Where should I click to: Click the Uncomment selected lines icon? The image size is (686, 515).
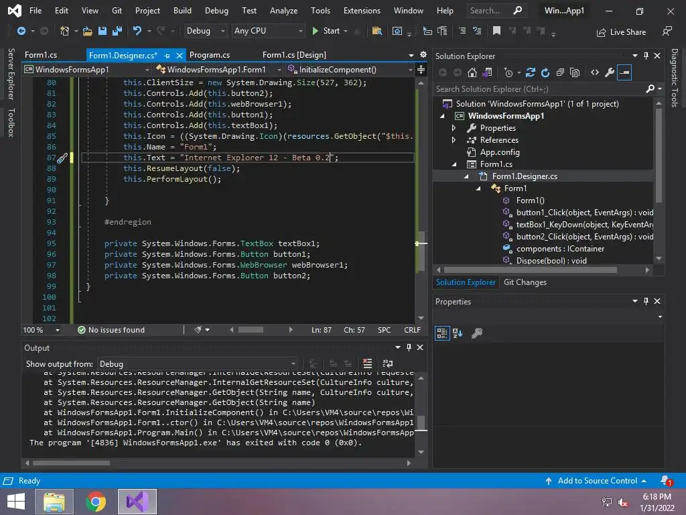(x=477, y=31)
